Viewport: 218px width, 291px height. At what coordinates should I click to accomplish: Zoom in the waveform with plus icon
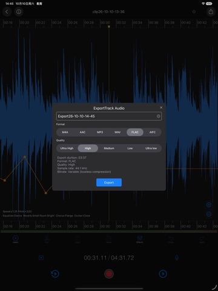[x=209, y=205]
